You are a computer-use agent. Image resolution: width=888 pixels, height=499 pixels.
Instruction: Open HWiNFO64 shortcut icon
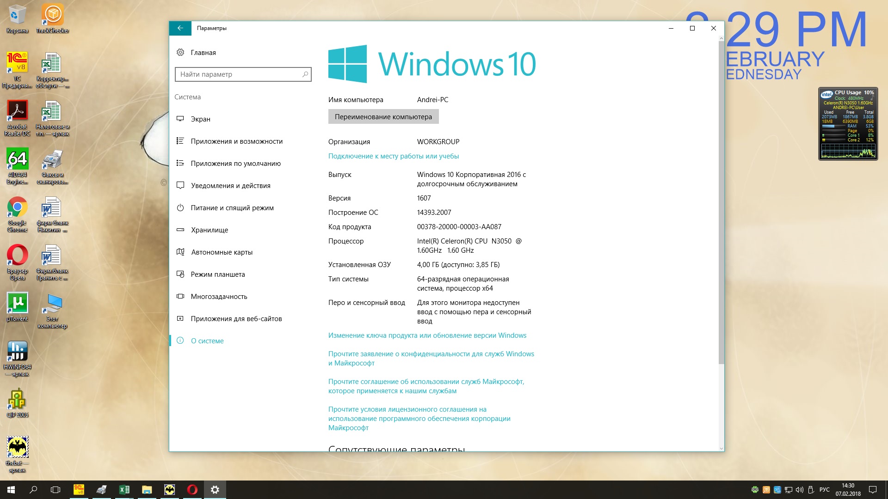point(18,359)
